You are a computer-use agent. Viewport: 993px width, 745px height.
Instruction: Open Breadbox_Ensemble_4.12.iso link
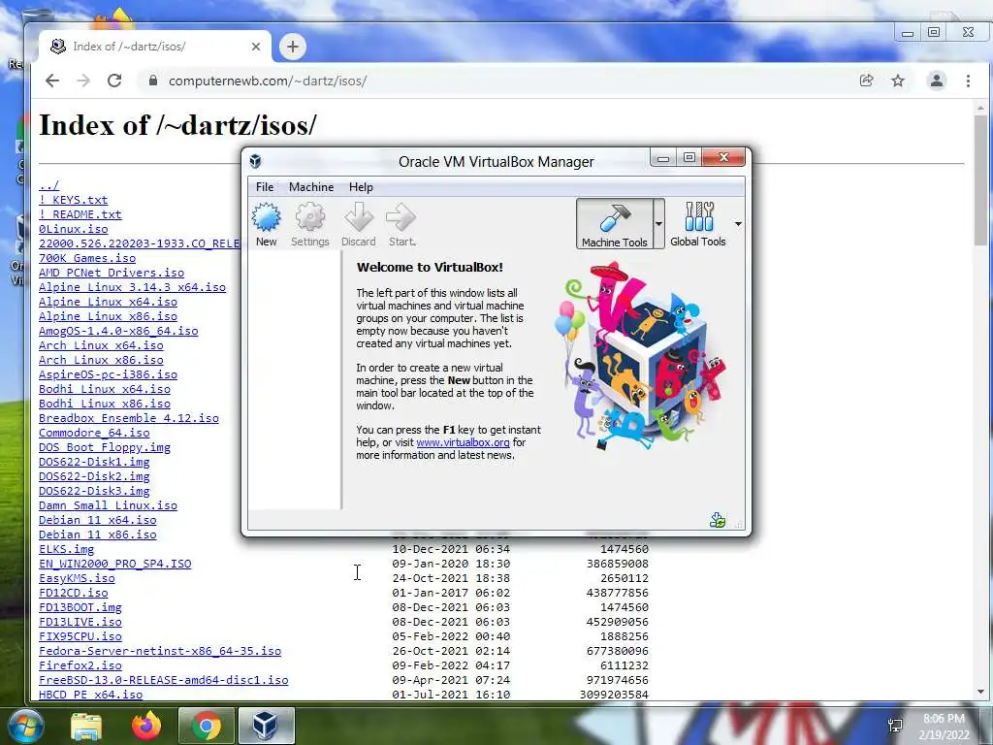click(129, 418)
